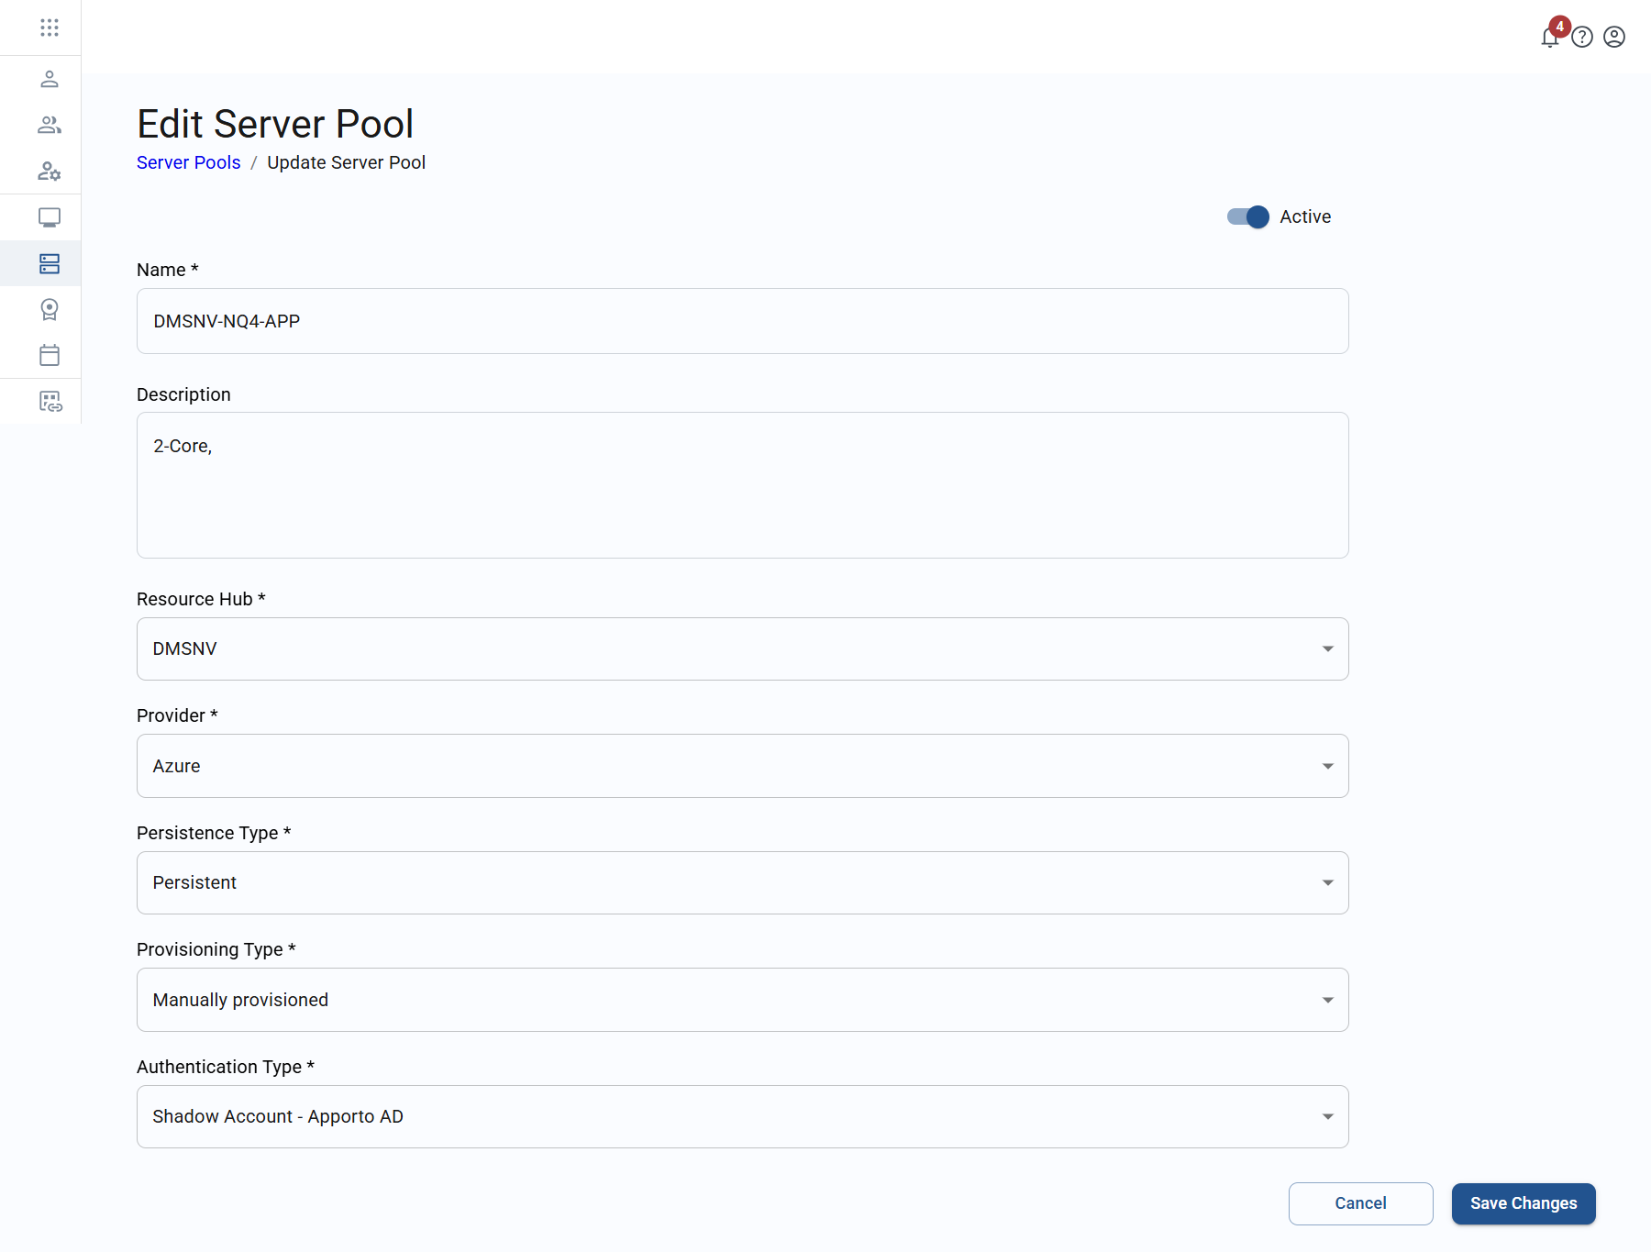The height and width of the screenshot is (1252, 1651).
Task: Expand the Provider dropdown showing Azure
Action: click(x=1326, y=766)
